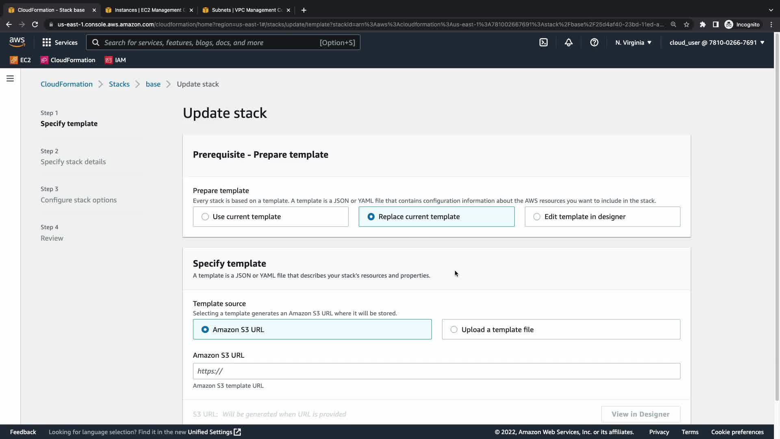This screenshot has width=780, height=439.
Task: Switch to the Subnets VPC Management tab
Action: pos(246,10)
